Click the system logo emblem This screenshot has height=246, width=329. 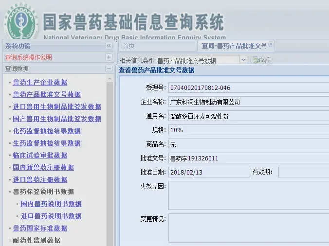21,21
